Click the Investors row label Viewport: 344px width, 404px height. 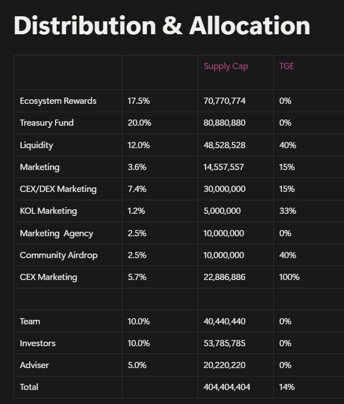click(x=38, y=343)
